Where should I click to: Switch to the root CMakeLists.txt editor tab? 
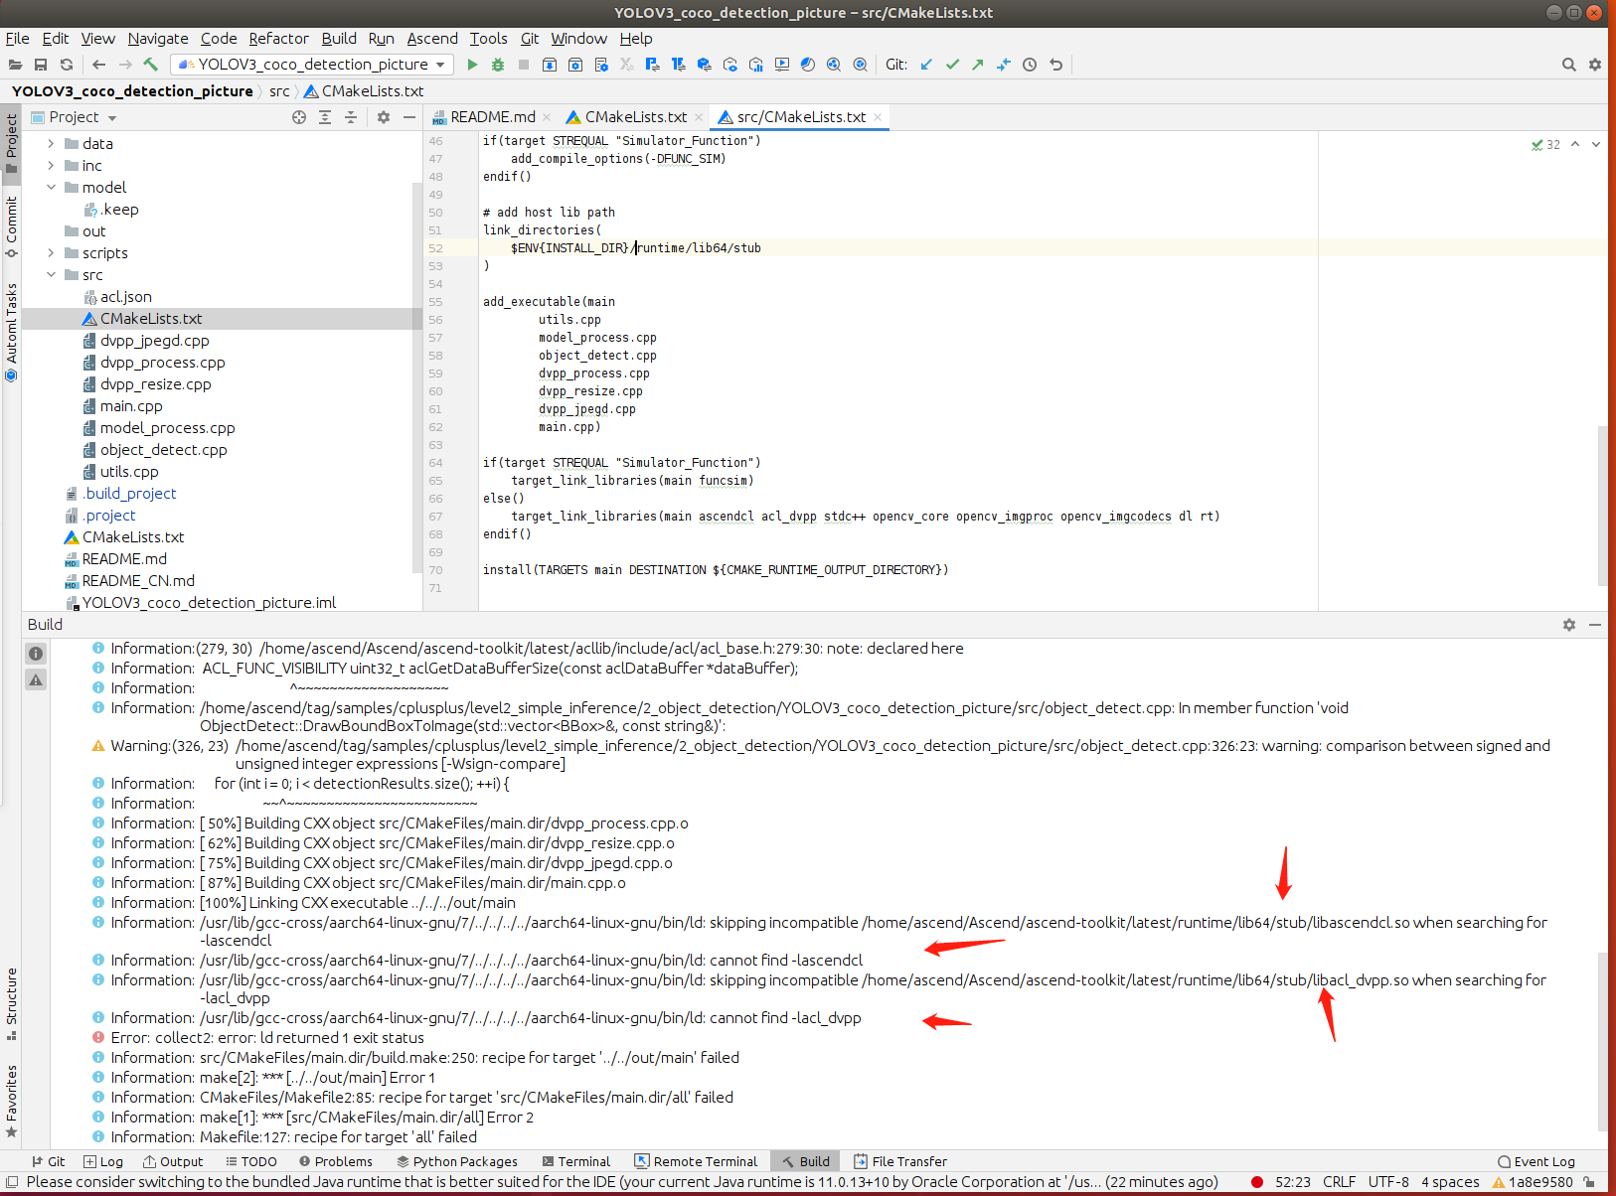[x=635, y=117]
